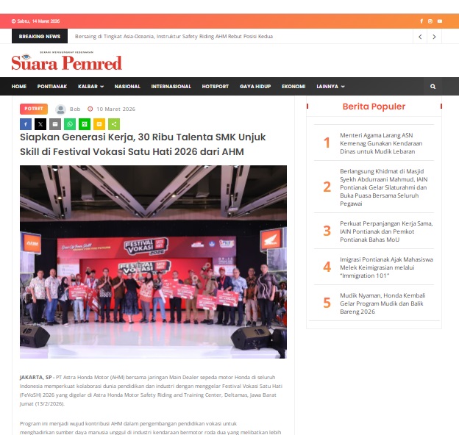Image resolution: width=459 pixels, height=435 pixels.
Task: Open YouTube channel from top bar
Action: [x=439, y=21]
